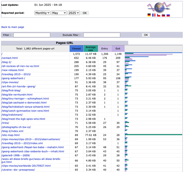The height and width of the screenshot is (172, 184).
Task: Open clips-2010---2015/oberruettenen/ link
Action: point(31,139)
